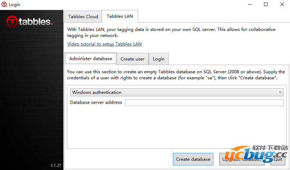290x170 pixels.
Task: Minimize the Login window
Action: pyautogui.click(x=250, y=4)
